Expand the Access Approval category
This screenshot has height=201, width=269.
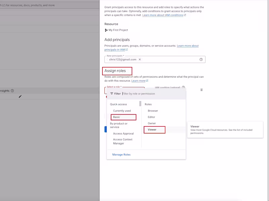click(x=123, y=133)
